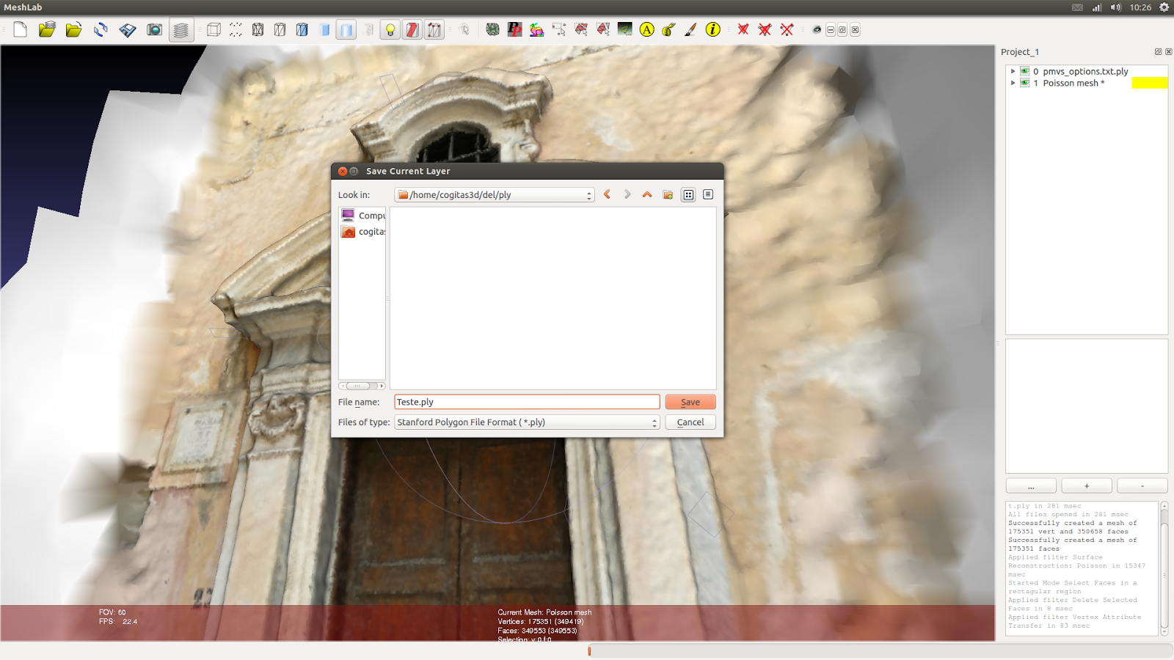1174x660 pixels.
Task: Select connected components tool
Action: click(602, 29)
